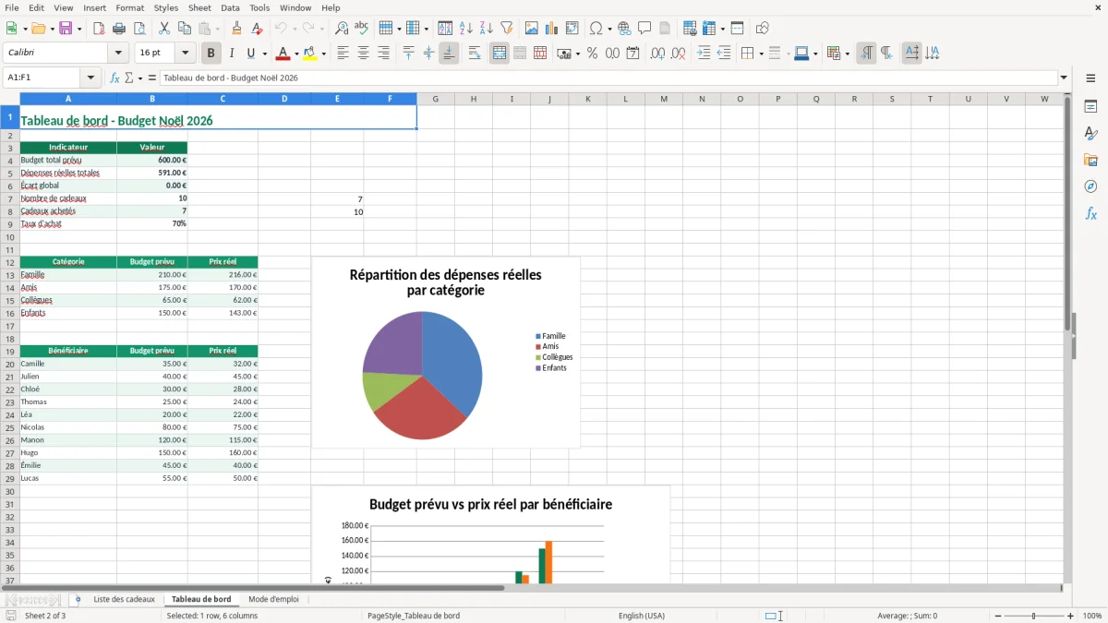Click the zoom out minus button
This screenshot has height=623, width=1108.
coord(998,616)
